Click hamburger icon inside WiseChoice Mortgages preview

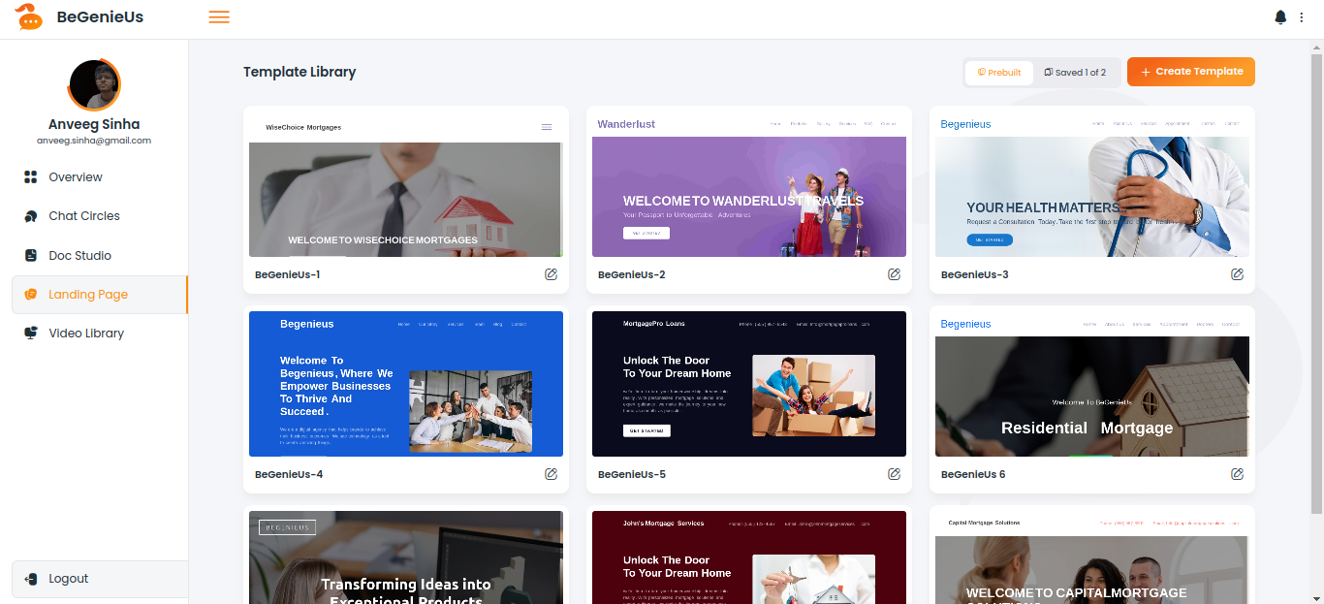point(547,127)
